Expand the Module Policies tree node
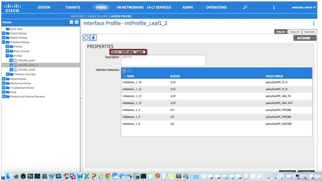 point(3,37)
